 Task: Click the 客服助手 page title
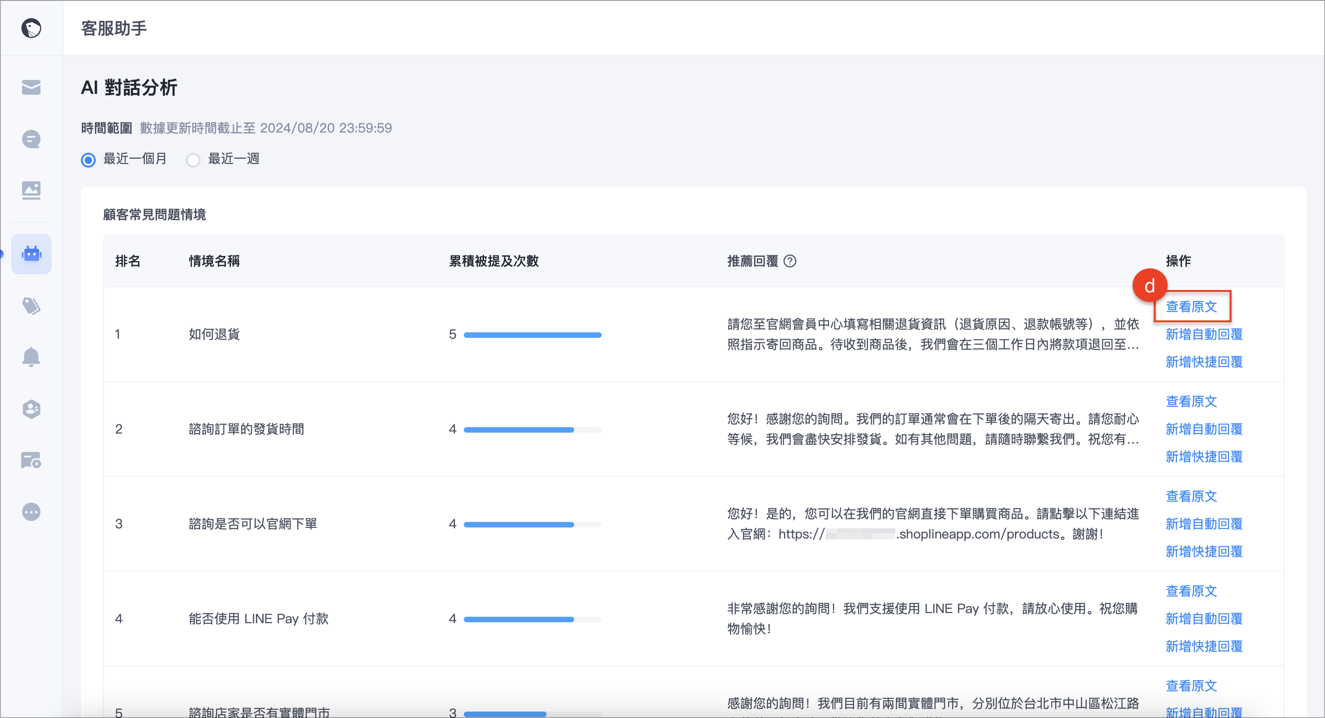click(114, 29)
